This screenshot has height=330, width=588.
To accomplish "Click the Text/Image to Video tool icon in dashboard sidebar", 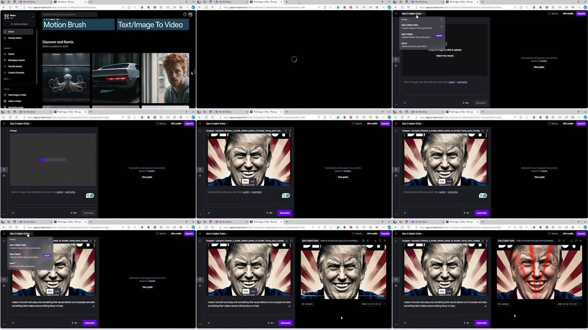I will pos(5,95).
